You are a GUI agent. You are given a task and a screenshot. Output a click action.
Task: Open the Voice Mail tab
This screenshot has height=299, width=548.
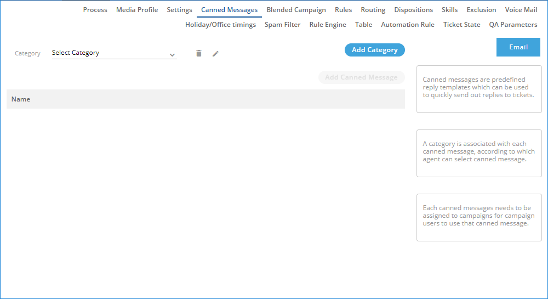coord(521,10)
